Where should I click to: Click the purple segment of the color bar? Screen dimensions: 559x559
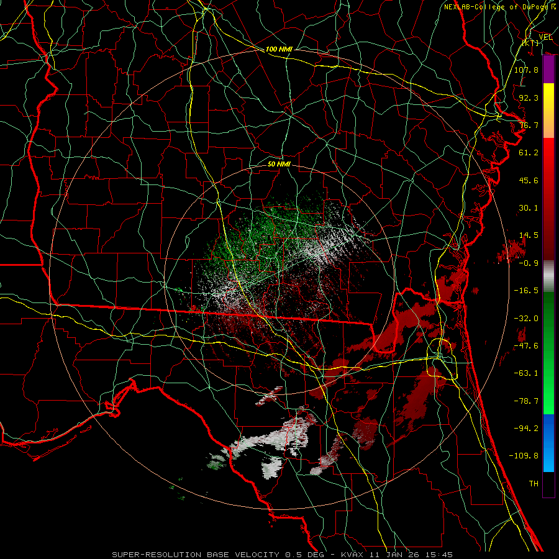(548, 70)
